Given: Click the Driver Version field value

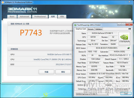Looking at the screenshot, I should coord(109,74).
